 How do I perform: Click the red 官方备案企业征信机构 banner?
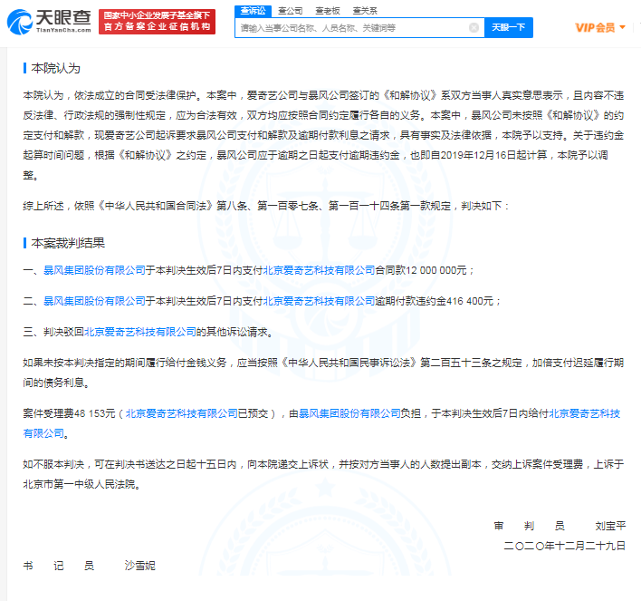tap(157, 21)
